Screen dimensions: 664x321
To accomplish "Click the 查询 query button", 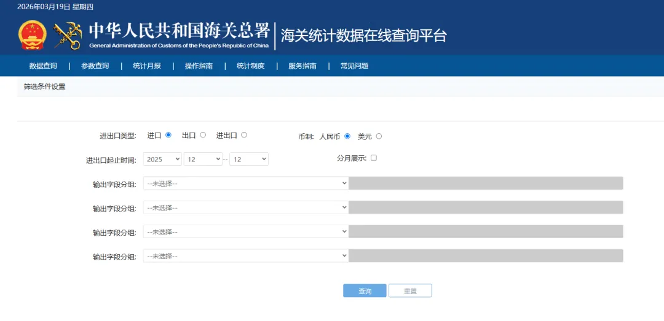I will tap(365, 290).
